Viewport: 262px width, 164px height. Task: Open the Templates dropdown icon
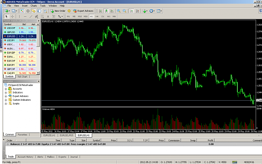[159, 11]
